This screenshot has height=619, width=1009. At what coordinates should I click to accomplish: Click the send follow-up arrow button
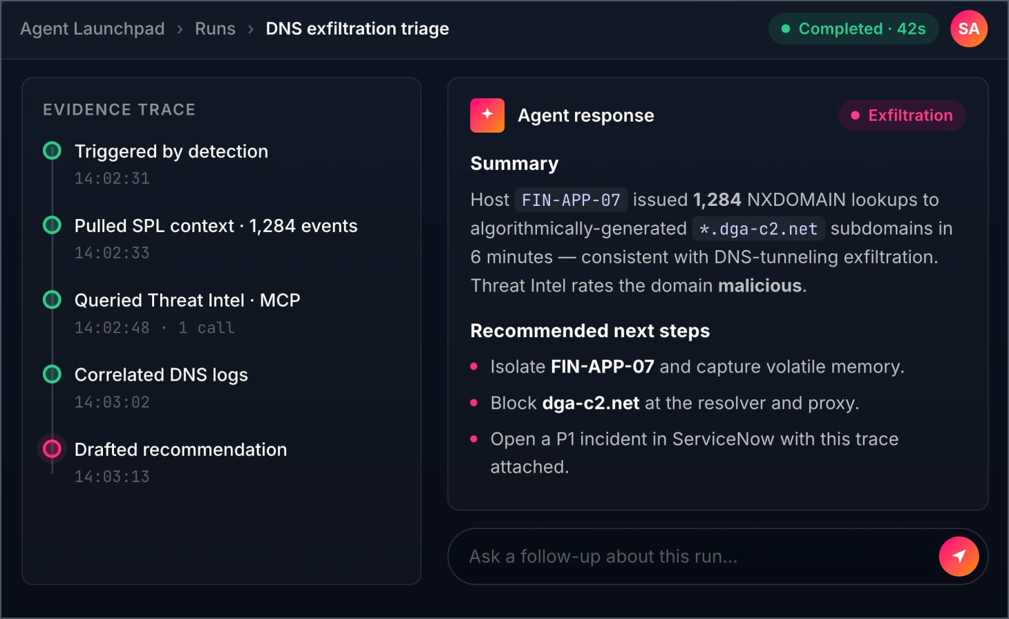coord(959,556)
